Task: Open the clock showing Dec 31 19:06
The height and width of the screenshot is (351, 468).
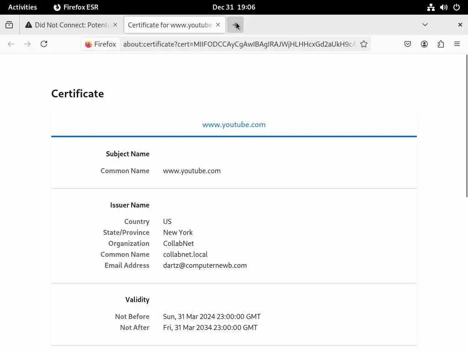Action: (x=234, y=7)
